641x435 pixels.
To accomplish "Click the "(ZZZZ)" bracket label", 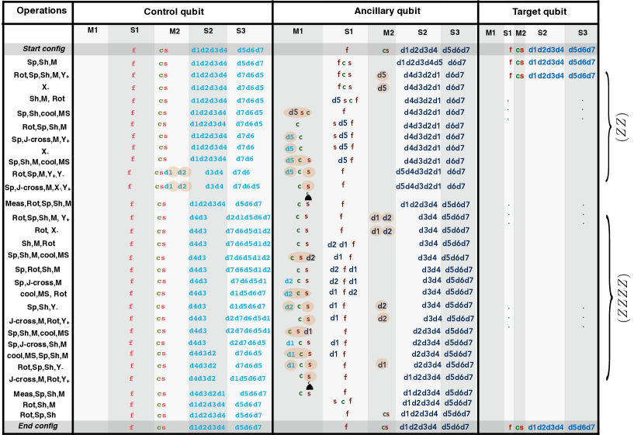I will [x=622, y=298].
